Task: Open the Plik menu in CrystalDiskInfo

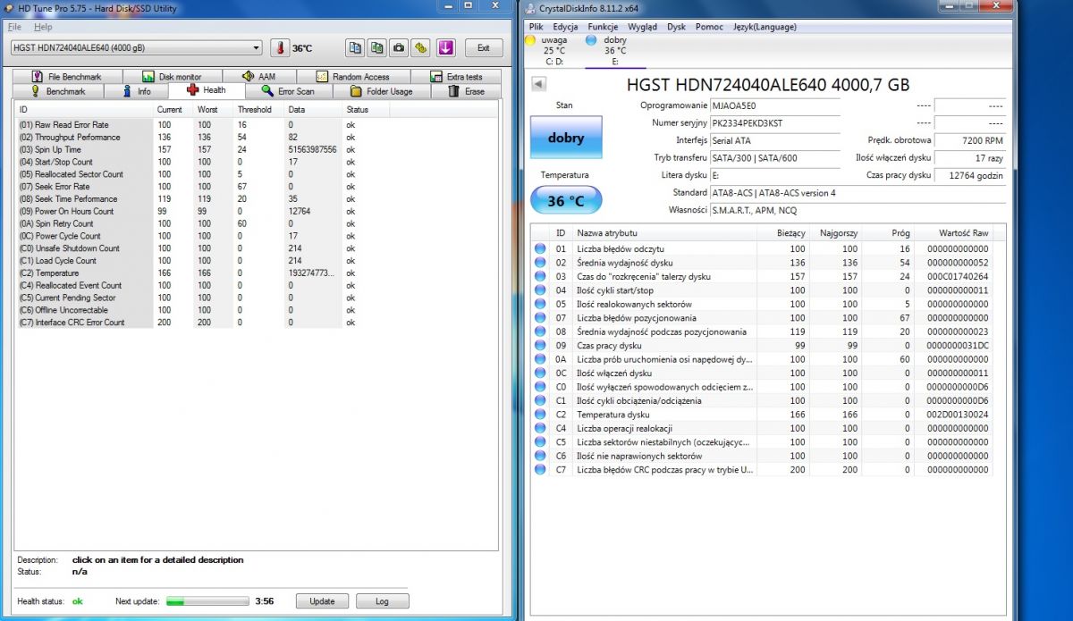Action: 536,27
